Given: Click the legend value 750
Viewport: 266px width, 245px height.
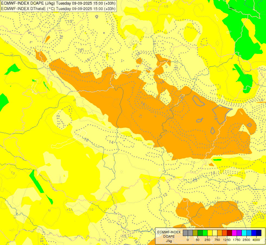Looking at the screenshot, I should coord(217,240).
